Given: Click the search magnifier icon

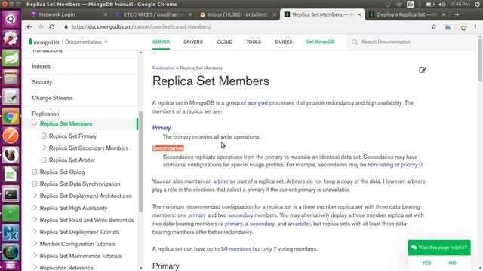Looking at the screenshot, I should coord(355,42).
